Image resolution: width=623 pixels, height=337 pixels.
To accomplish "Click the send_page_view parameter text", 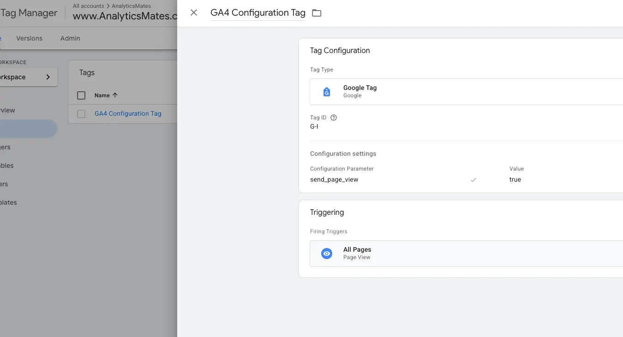I will point(334,180).
